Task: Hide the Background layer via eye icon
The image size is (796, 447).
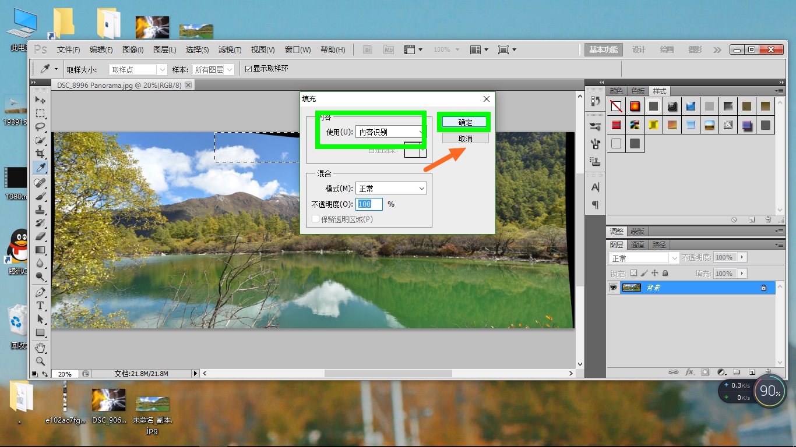Action: [x=613, y=288]
